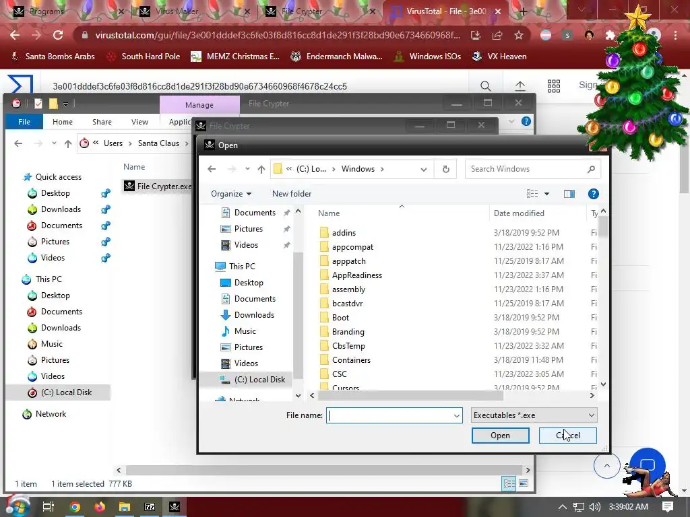This screenshot has height=517, width=690.
Task: Click VirusTotal upload arrow icon
Action: click(520, 85)
